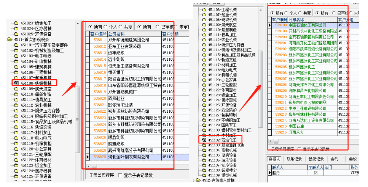Screen dimensions: 368x187
Task: Click the row pointer beside 河北金叶制衣有限公司
Action: coord(88,157)
